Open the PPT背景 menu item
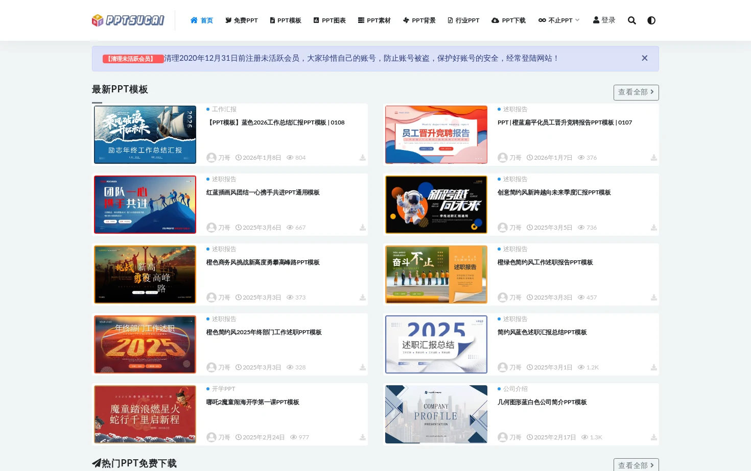The height and width of the screenshot is (471, 751). click(419, 20)
